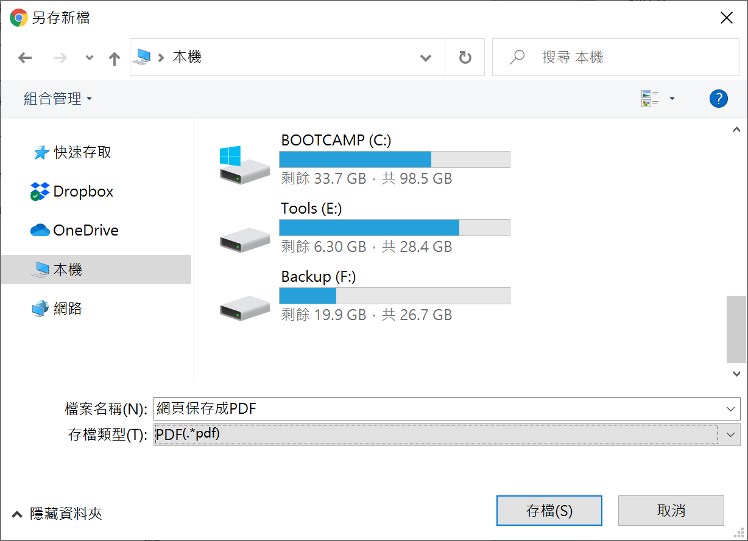Open the view options dropdown arrow
Screen dimensions: 748x541
[x=672, y=99]
